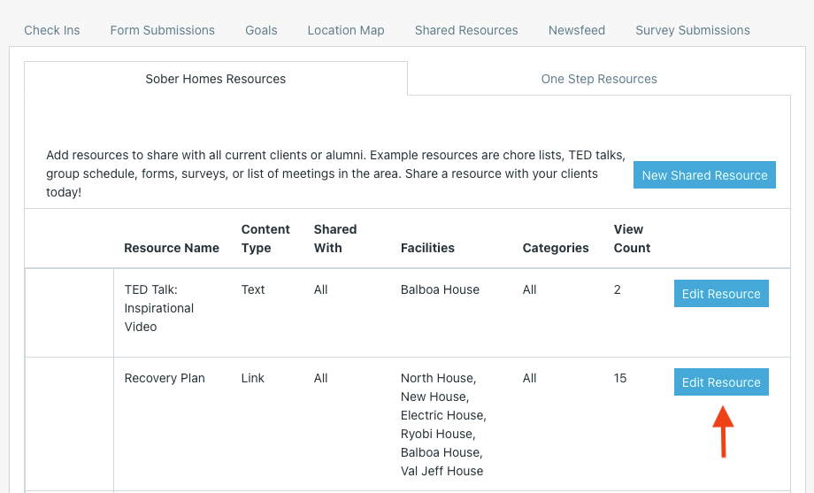This screenshot has width=814, height=493.
Task: Open the Newsfeed tab
Action: [577, 30]
